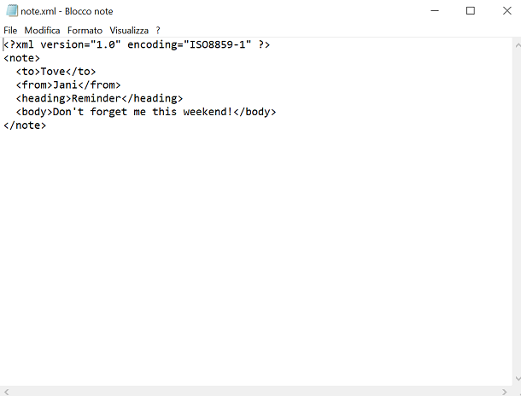The height and width of the screenshot is (396, 521).
Task: Click the vertical scrollbar down arrow
Action: pos(517,378)
